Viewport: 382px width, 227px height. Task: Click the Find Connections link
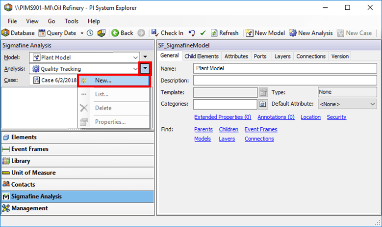click(x=259, y=139)
